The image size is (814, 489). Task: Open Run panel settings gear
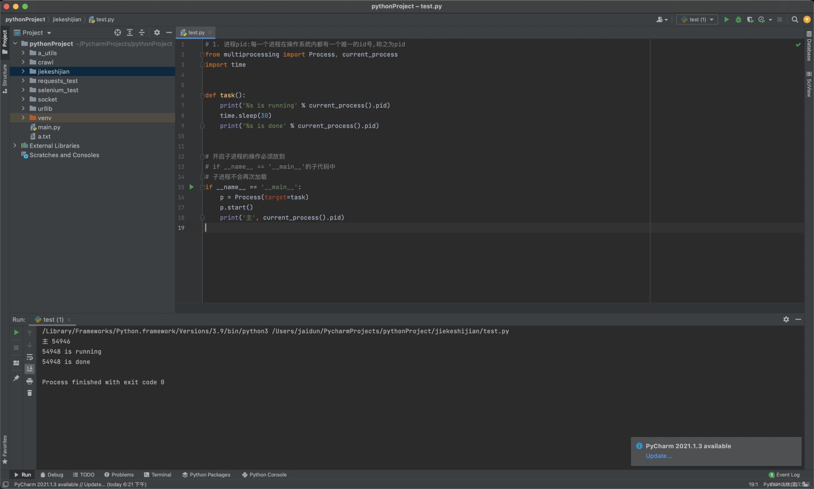[x=786, y=319]
